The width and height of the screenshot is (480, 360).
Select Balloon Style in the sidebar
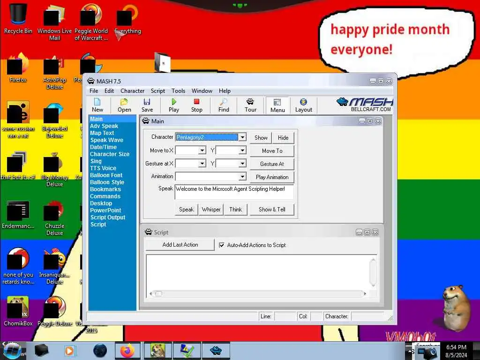tap(107, 182)
